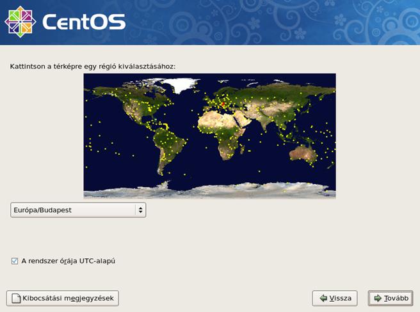This screenshot has width=420, height=312.
Task: Toggle the UTC system clock checkbox
Action: (x=15, y=261)
